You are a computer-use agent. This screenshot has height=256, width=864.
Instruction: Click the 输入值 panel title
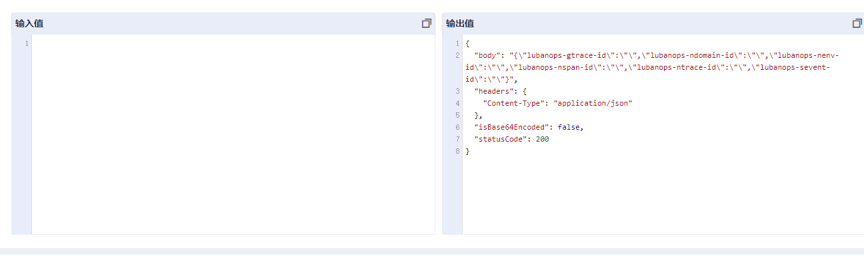pyautogui.click(x=29, y=23)
